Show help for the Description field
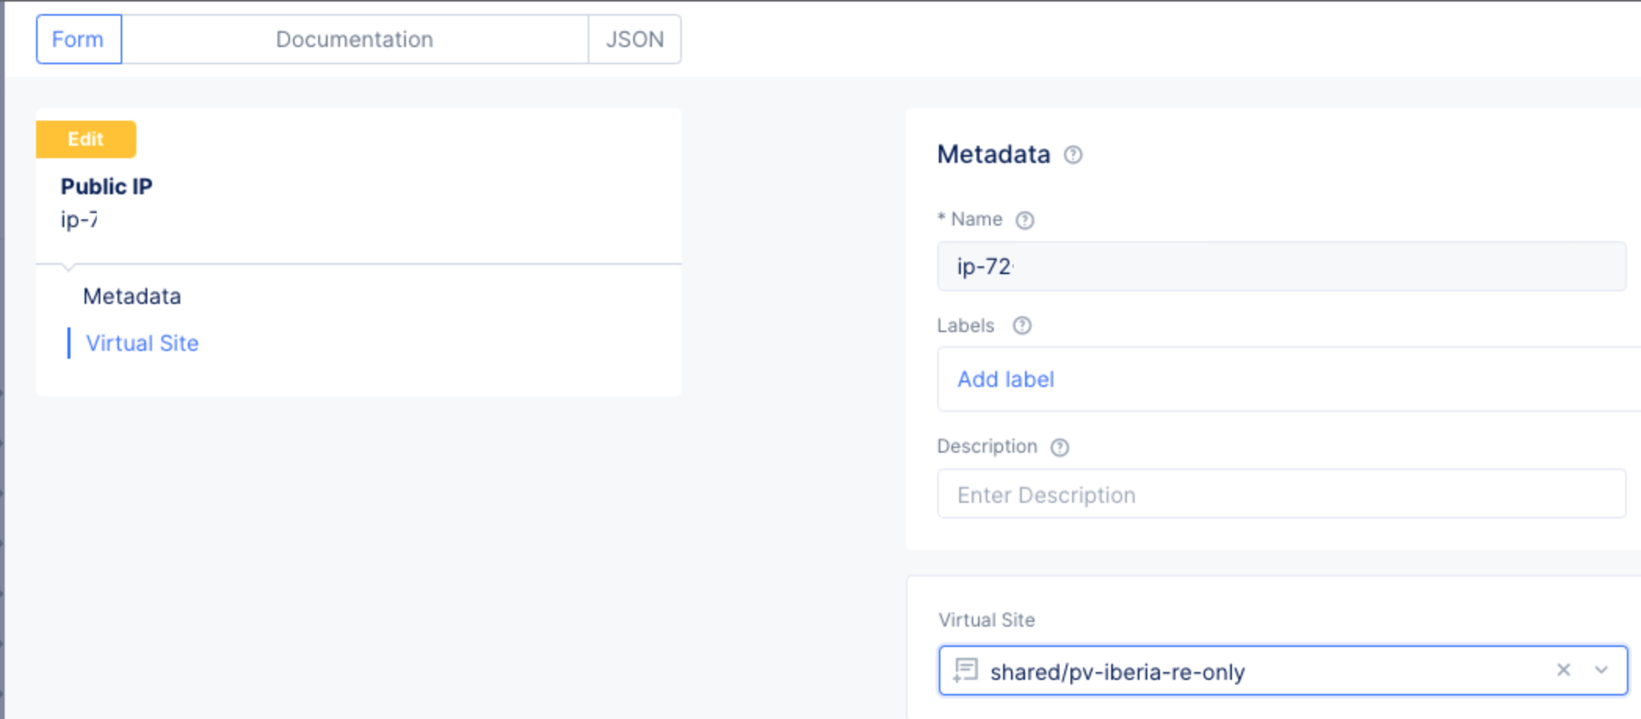 click(x=1059, y=447)
